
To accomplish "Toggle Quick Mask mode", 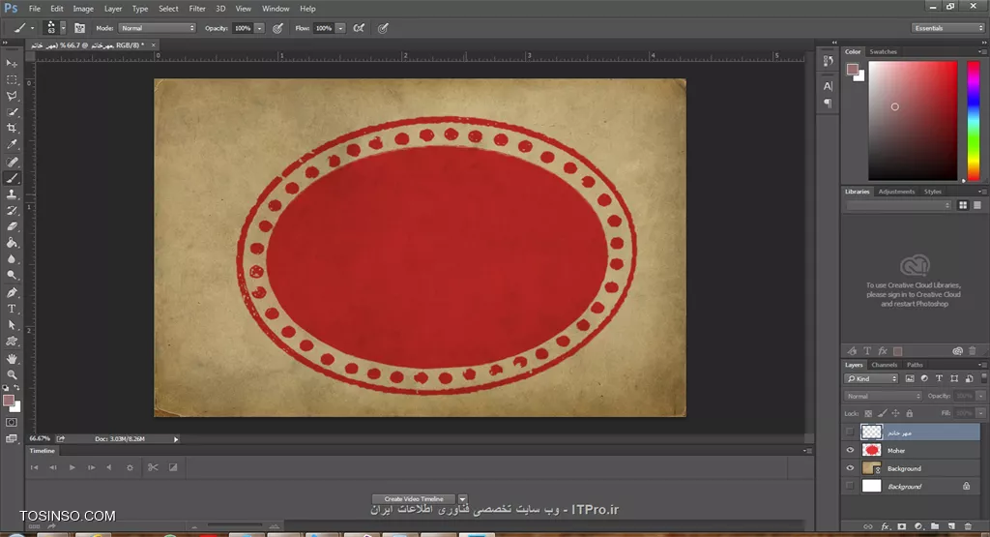I will 12,422.
